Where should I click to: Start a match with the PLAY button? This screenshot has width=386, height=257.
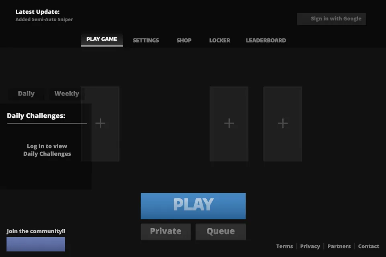tap(193, 206)
